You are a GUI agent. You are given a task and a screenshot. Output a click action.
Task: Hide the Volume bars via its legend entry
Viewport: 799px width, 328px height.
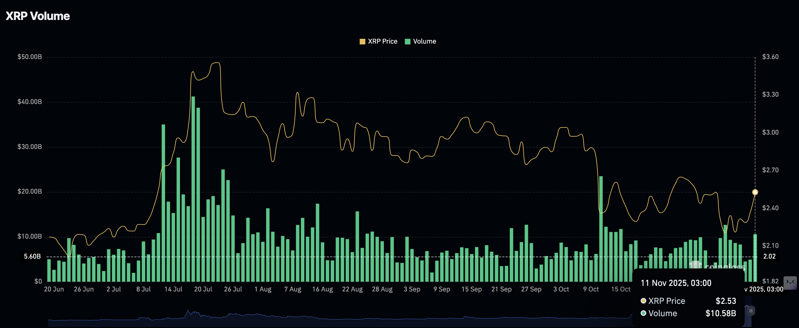point(424,41)
